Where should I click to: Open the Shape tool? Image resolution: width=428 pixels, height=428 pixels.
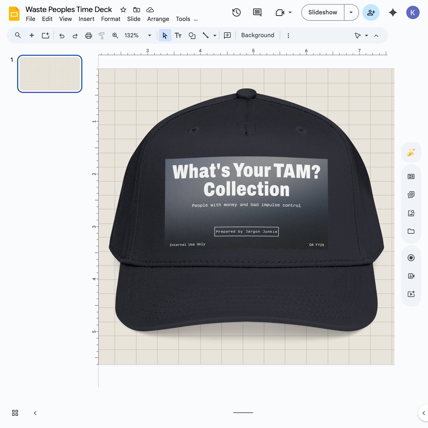[192, 35]
